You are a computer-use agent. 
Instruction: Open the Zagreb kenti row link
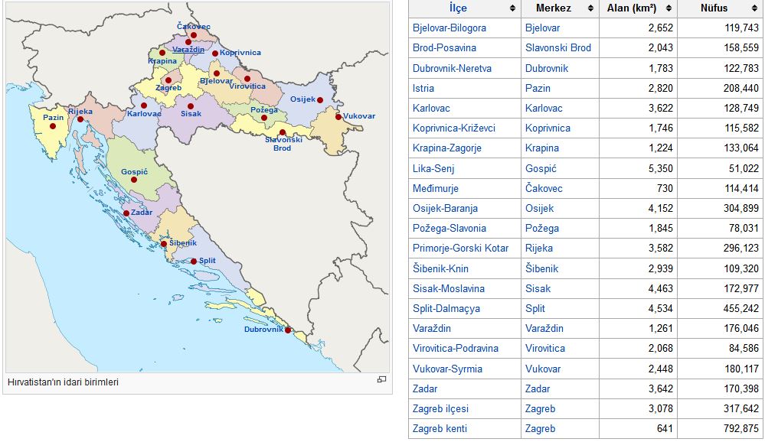click(x=440, y=428)
